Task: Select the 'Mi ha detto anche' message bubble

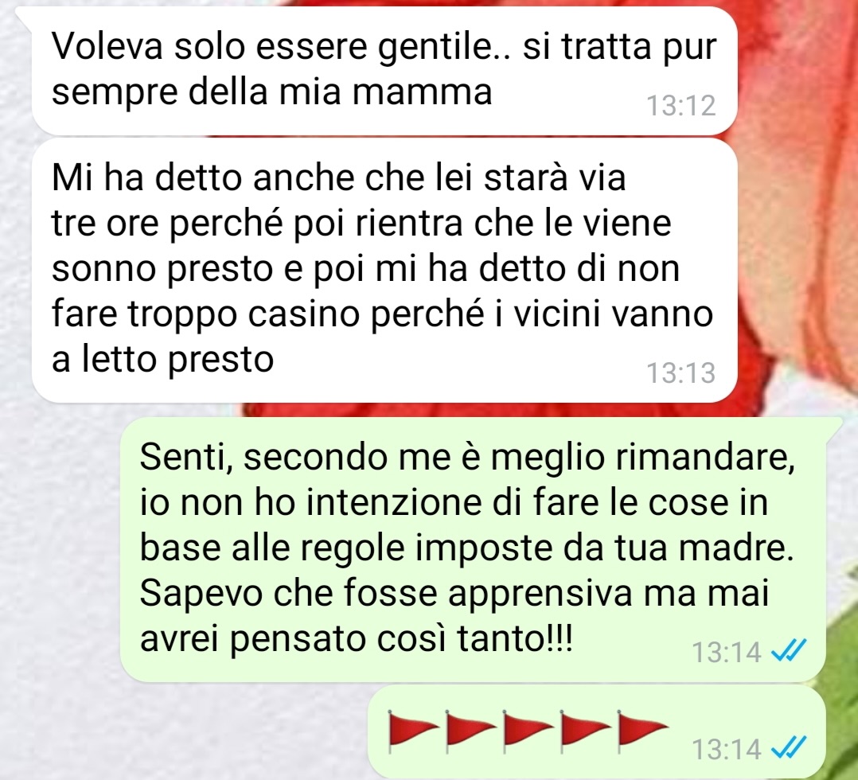Action: coord(384,271)
